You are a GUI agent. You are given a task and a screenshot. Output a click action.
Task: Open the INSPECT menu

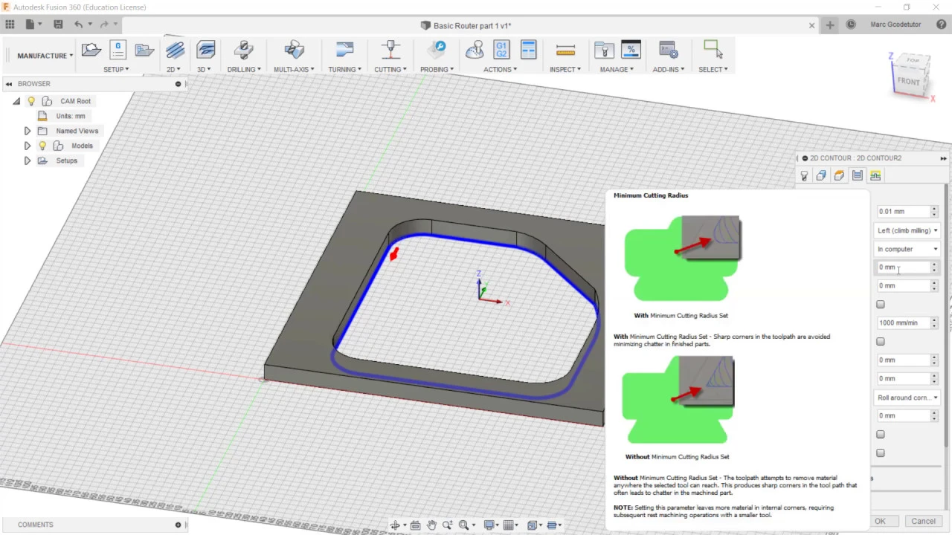pyautogui.click(x=565, y=69)
